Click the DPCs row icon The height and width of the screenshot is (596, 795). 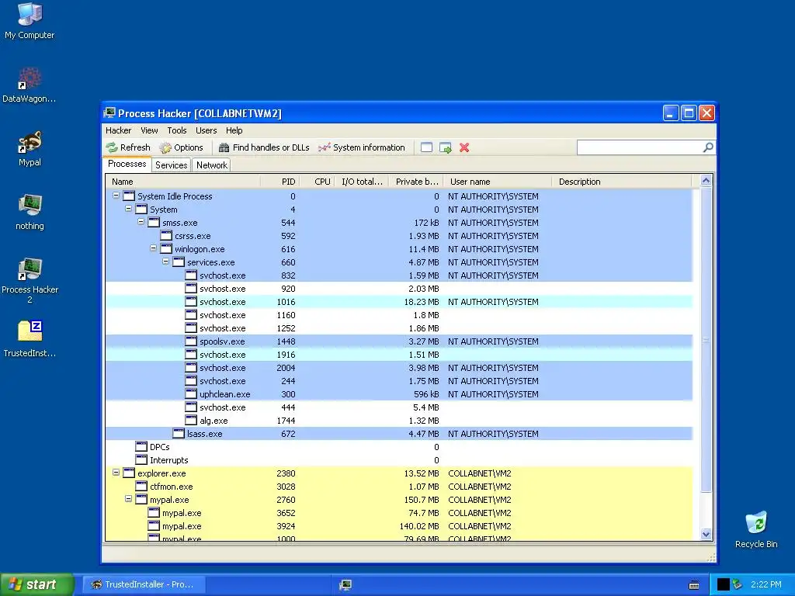(x=141, y=446)
